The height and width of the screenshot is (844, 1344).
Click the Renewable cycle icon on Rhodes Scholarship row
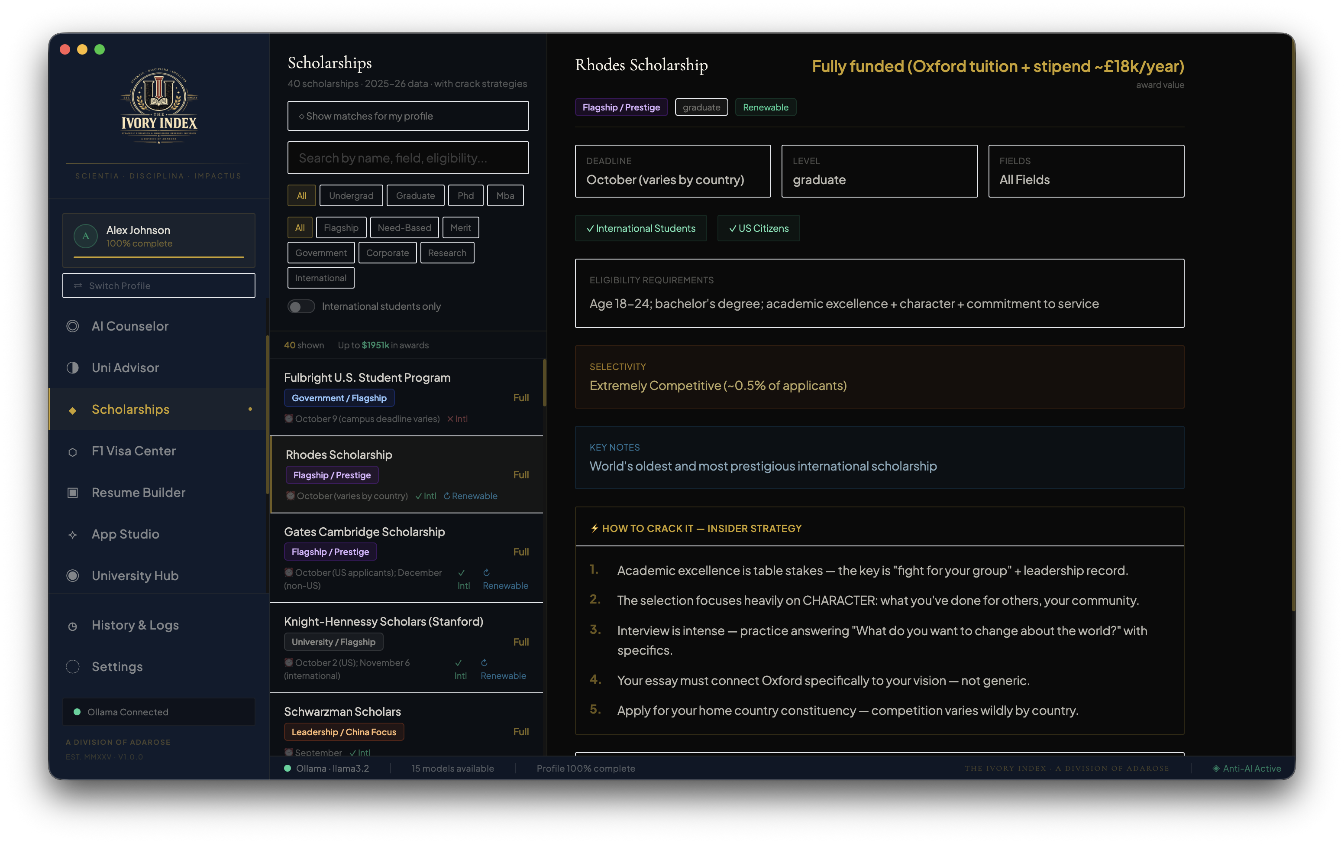(447, 496)
